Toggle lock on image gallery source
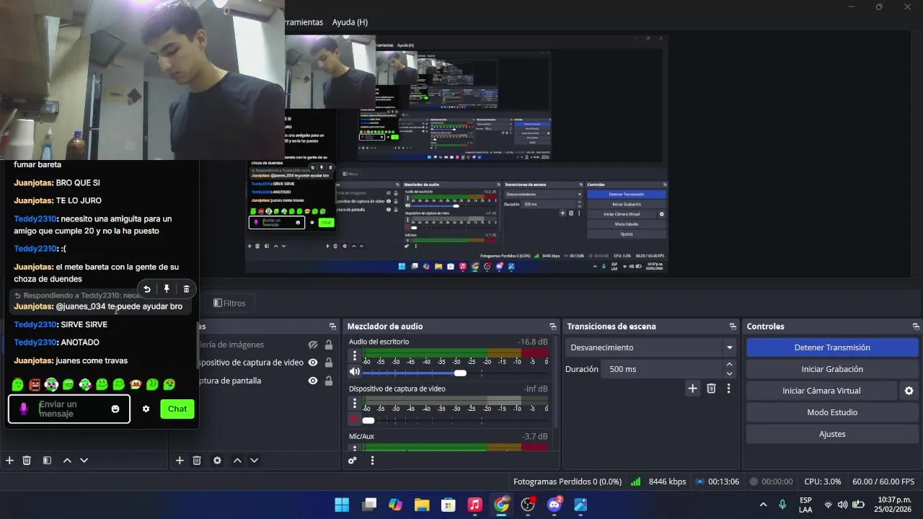Screen dimensions: 923x519 [x=329, y=345]
